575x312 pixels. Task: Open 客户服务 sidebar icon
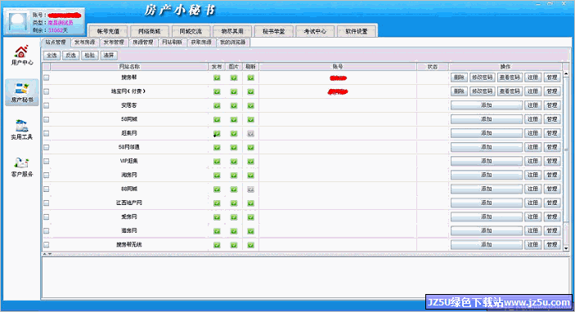click(21, 167)
